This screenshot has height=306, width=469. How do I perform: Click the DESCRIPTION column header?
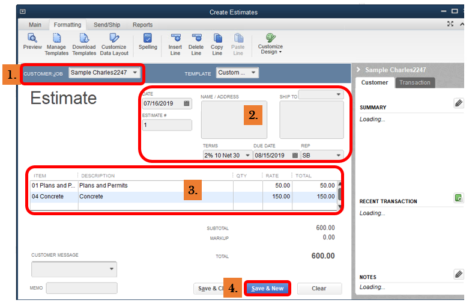pos(98,176)
